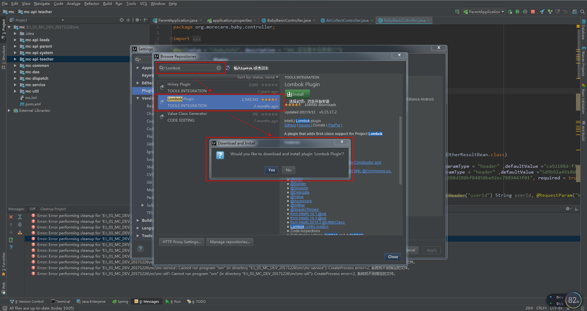The width and height of the screenshot is (587, 311).
Task: Click the VCS Update Project icon
Action: (x=542, y=12)
